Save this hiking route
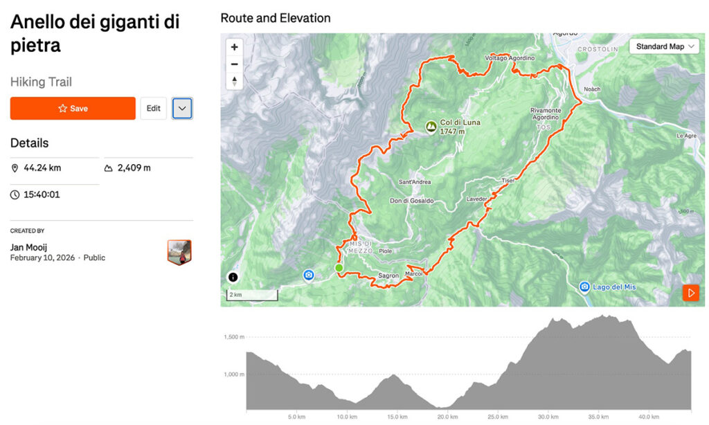 (73, 109)
